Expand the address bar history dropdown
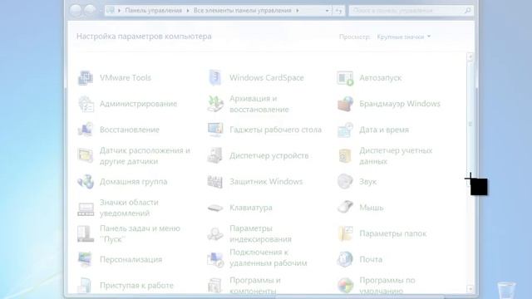532x299 pixels. [x=327, y=11]
